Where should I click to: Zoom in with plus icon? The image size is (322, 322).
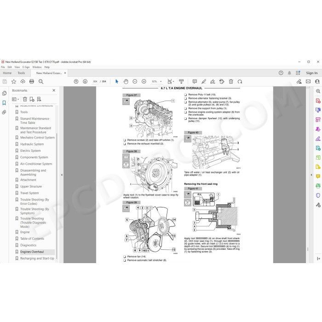coord(144,81)
